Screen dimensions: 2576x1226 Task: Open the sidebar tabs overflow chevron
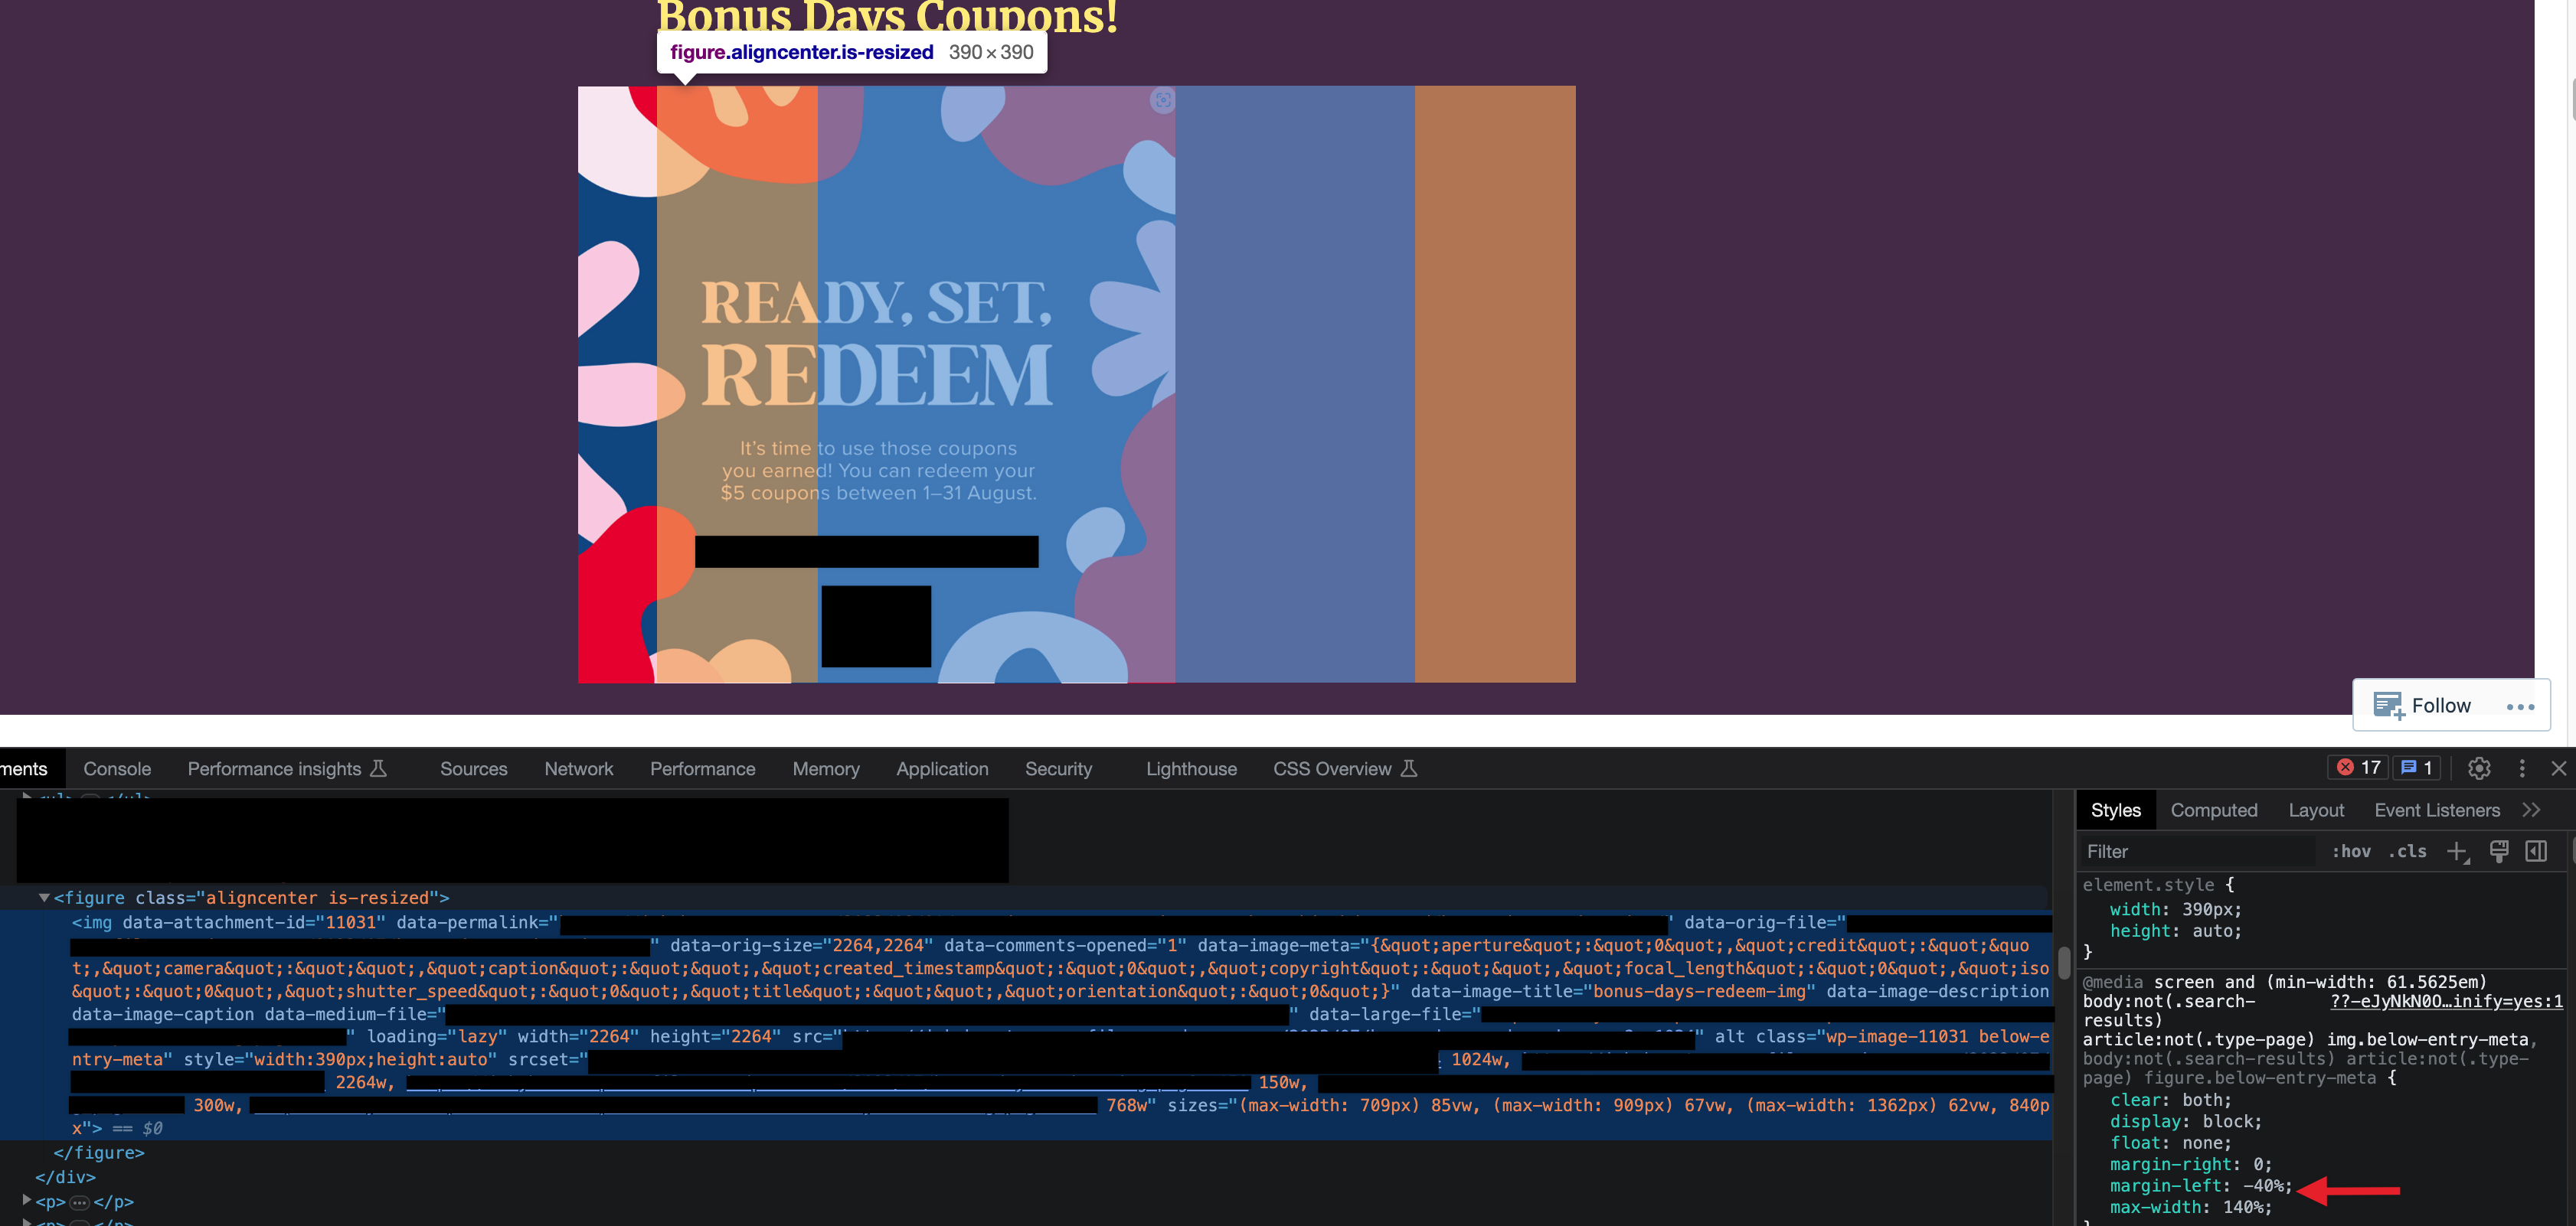click(x=2531, y=810)
